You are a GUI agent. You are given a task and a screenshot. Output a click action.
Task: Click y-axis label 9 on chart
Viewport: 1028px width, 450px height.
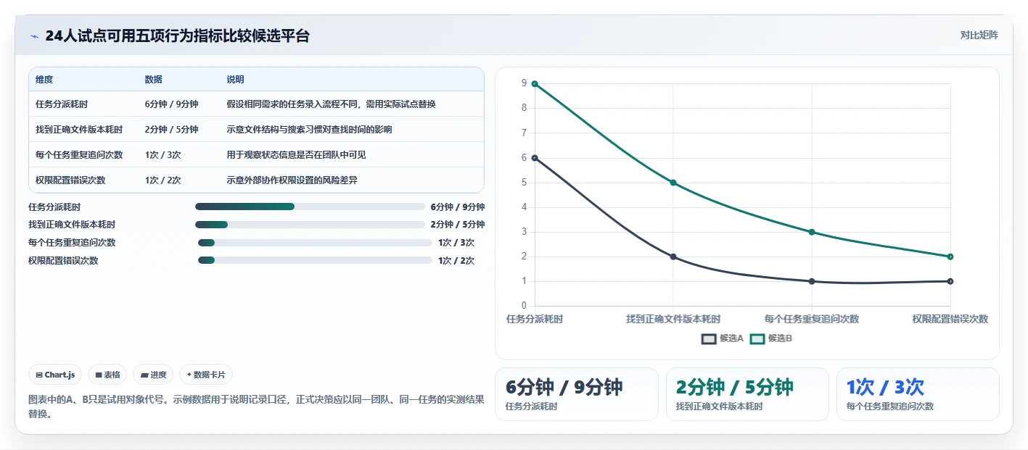(x=524, y=84)
